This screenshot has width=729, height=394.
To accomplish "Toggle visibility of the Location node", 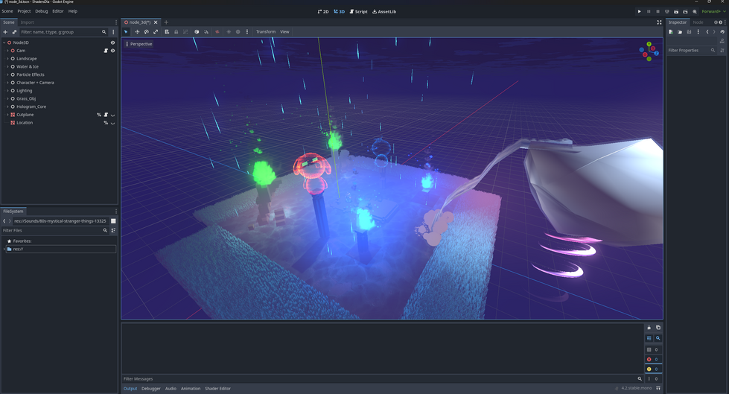I will (112, 123).
